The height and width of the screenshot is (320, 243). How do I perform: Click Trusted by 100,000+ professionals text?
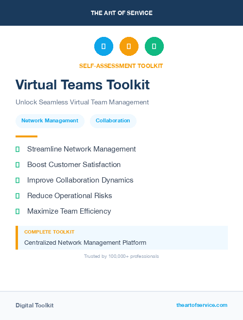point(121,256)
